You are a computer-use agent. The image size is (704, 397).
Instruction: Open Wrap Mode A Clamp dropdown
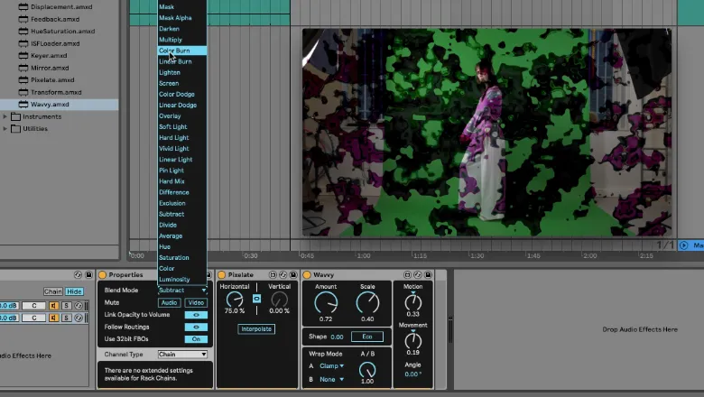(330, 366)
